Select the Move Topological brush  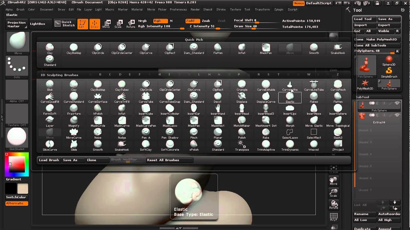[x=338, y=121]
